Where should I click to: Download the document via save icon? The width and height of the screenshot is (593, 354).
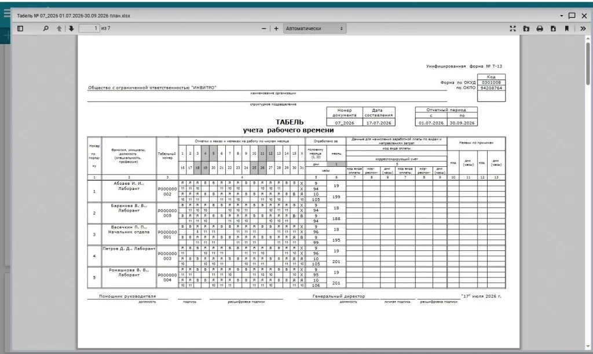click(x=553, y=28)
